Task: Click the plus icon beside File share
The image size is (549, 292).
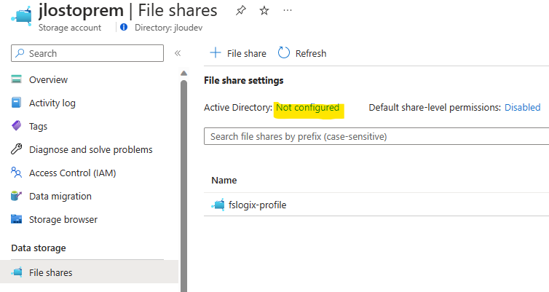Action: [216, 53]
